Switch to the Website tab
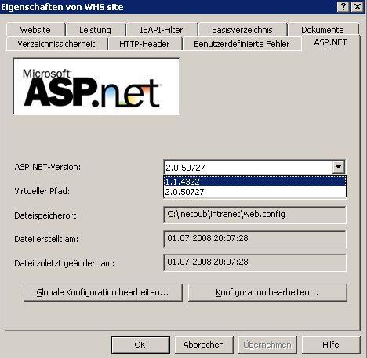367x358 pixels. (x=35, y=30)
